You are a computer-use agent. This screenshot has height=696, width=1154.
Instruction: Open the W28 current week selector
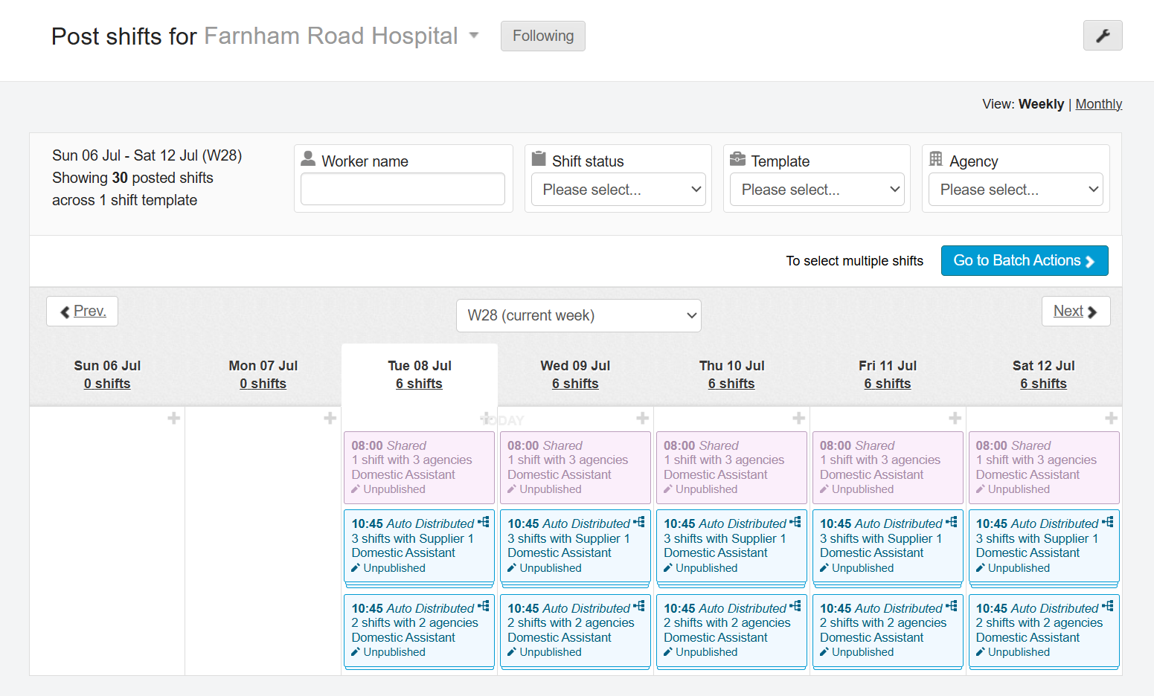click(x=578, y=315)
